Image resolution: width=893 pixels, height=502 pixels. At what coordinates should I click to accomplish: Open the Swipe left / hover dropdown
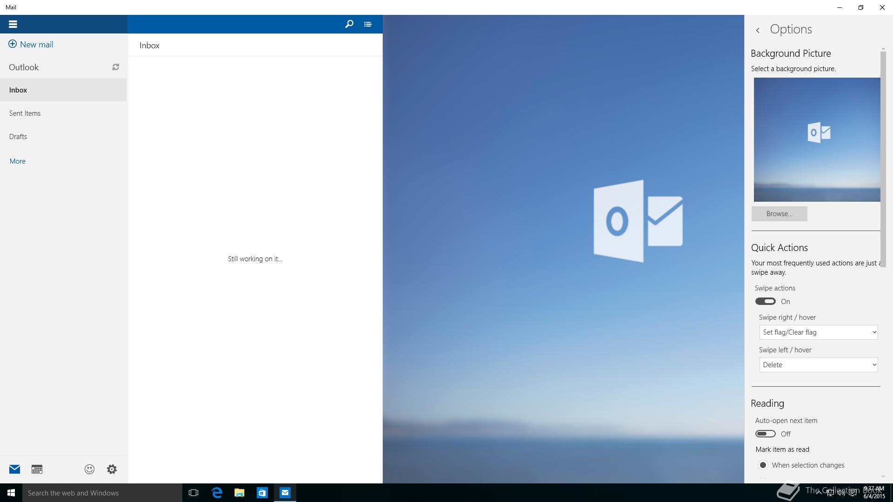(x=819, y=365)
